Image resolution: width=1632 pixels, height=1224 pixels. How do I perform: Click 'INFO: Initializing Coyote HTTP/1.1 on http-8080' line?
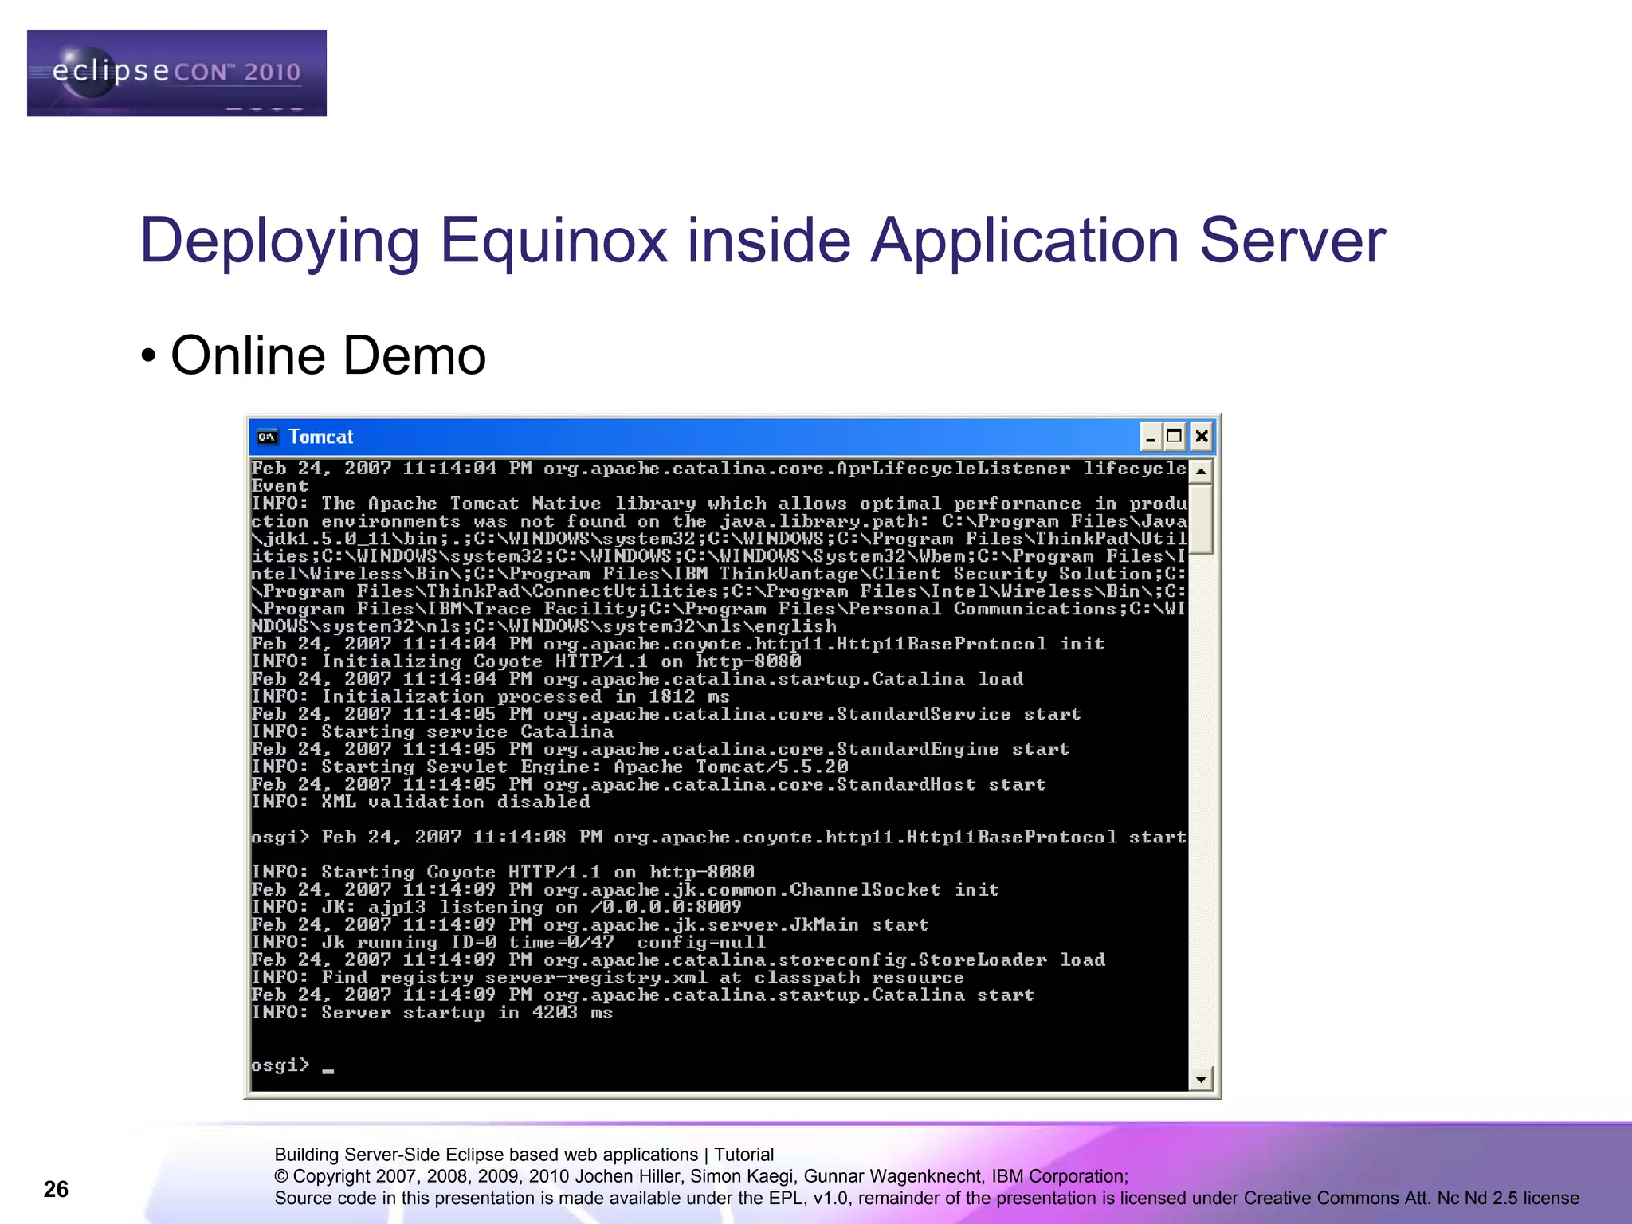coord(526,661)
